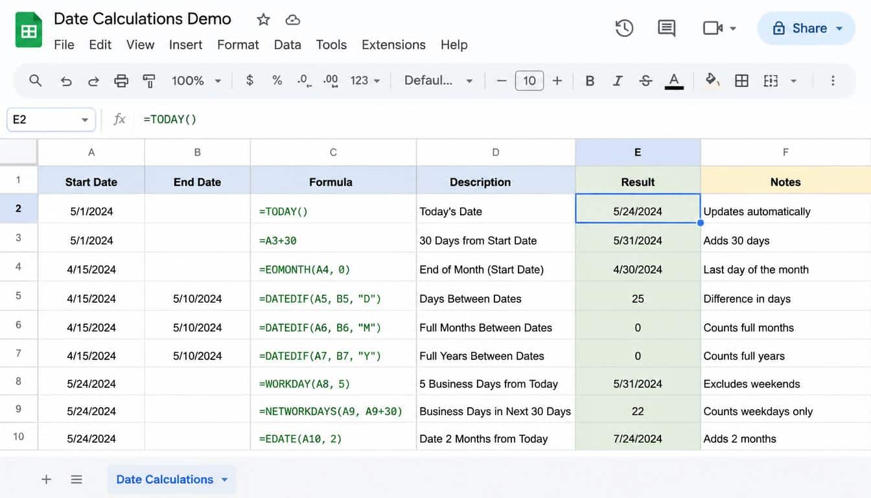Undo the last action
The width and height of the screenshot is (871, 498).
(66, 80)
